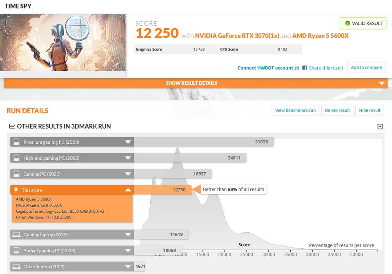Click the Time Spy benchmark thumbnail image
Image resolution: width=392 pixels, height=274 pixels.
pyautogui.click(x=63, y=43)
